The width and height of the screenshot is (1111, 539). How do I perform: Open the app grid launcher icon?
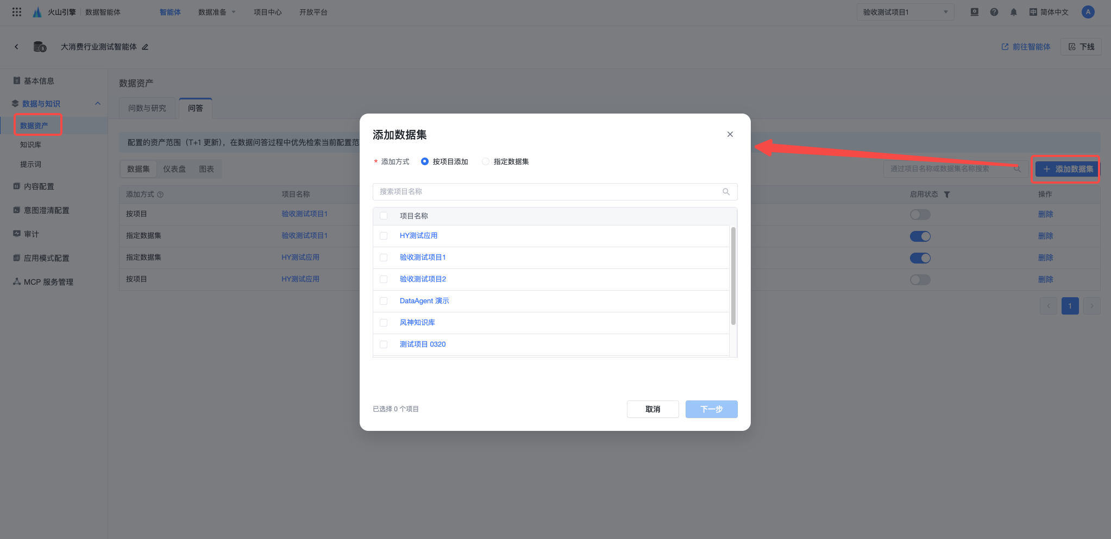17,12
